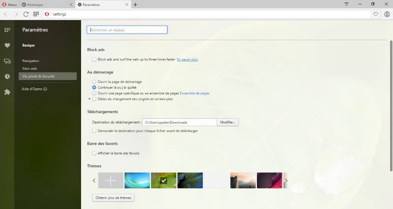Show next themes with right chevron
Screen dimensions: 393x209
click(x=286, y=180)
